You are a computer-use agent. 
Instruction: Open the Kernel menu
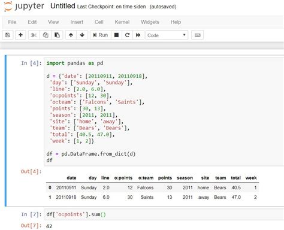tap(122, 22)
